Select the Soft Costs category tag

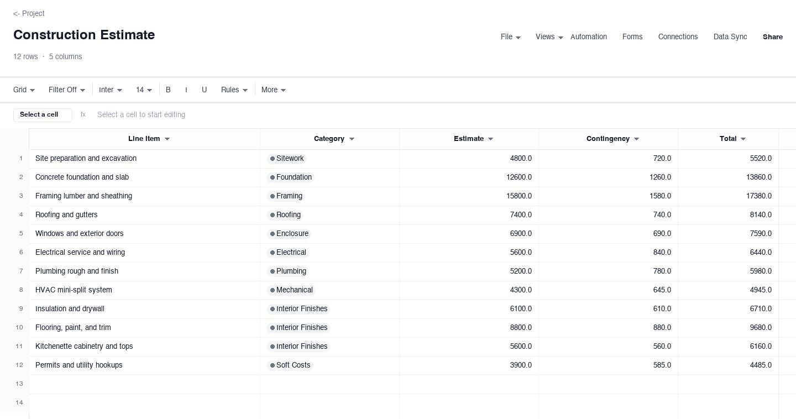[x=290, y=365]
